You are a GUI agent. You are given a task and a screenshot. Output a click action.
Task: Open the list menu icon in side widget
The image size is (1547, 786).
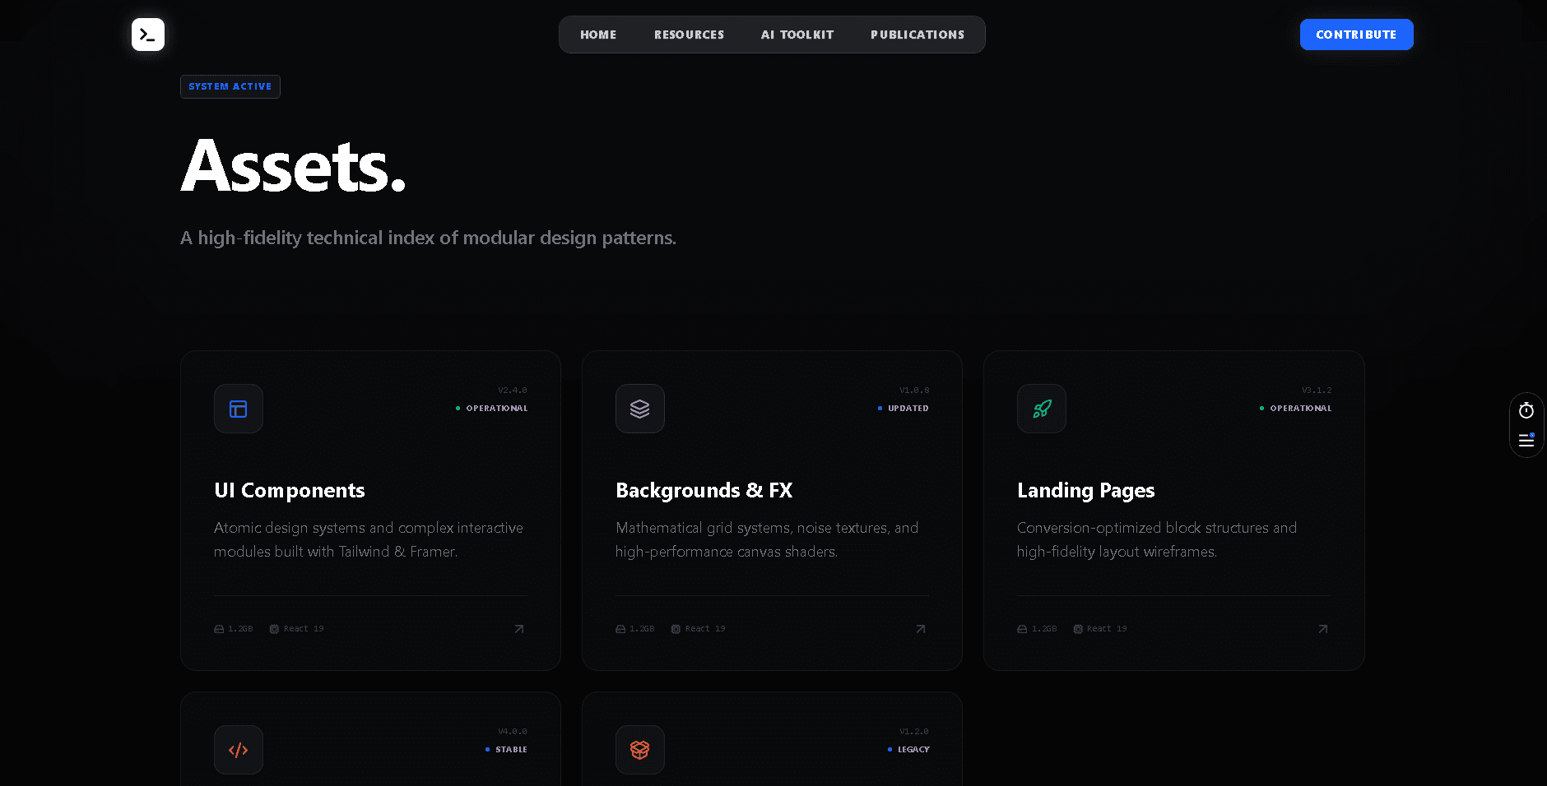(1526, 441)
